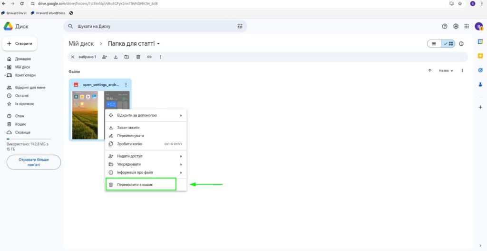
Task: Go to Мій диск breadcrumb
Action: tap(81, 44)
